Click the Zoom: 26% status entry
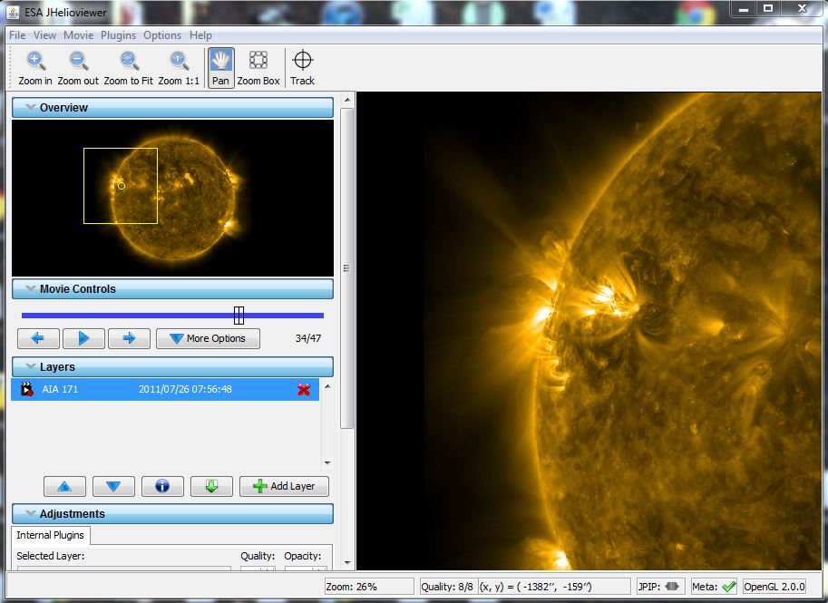 (x=369, y=587)
